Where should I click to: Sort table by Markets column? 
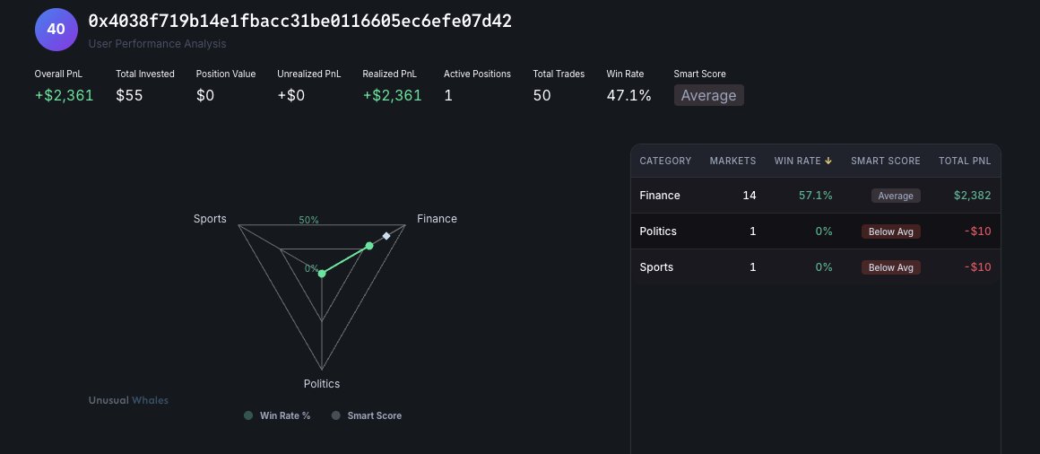point(732,161)
